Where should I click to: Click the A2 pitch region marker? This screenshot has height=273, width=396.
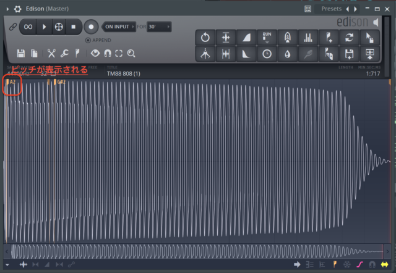coord(12,82)
